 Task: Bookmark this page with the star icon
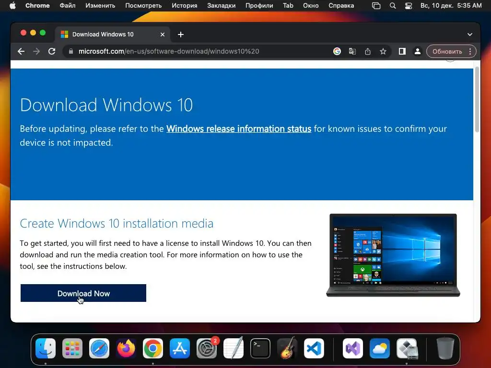(x=383, y=51)
